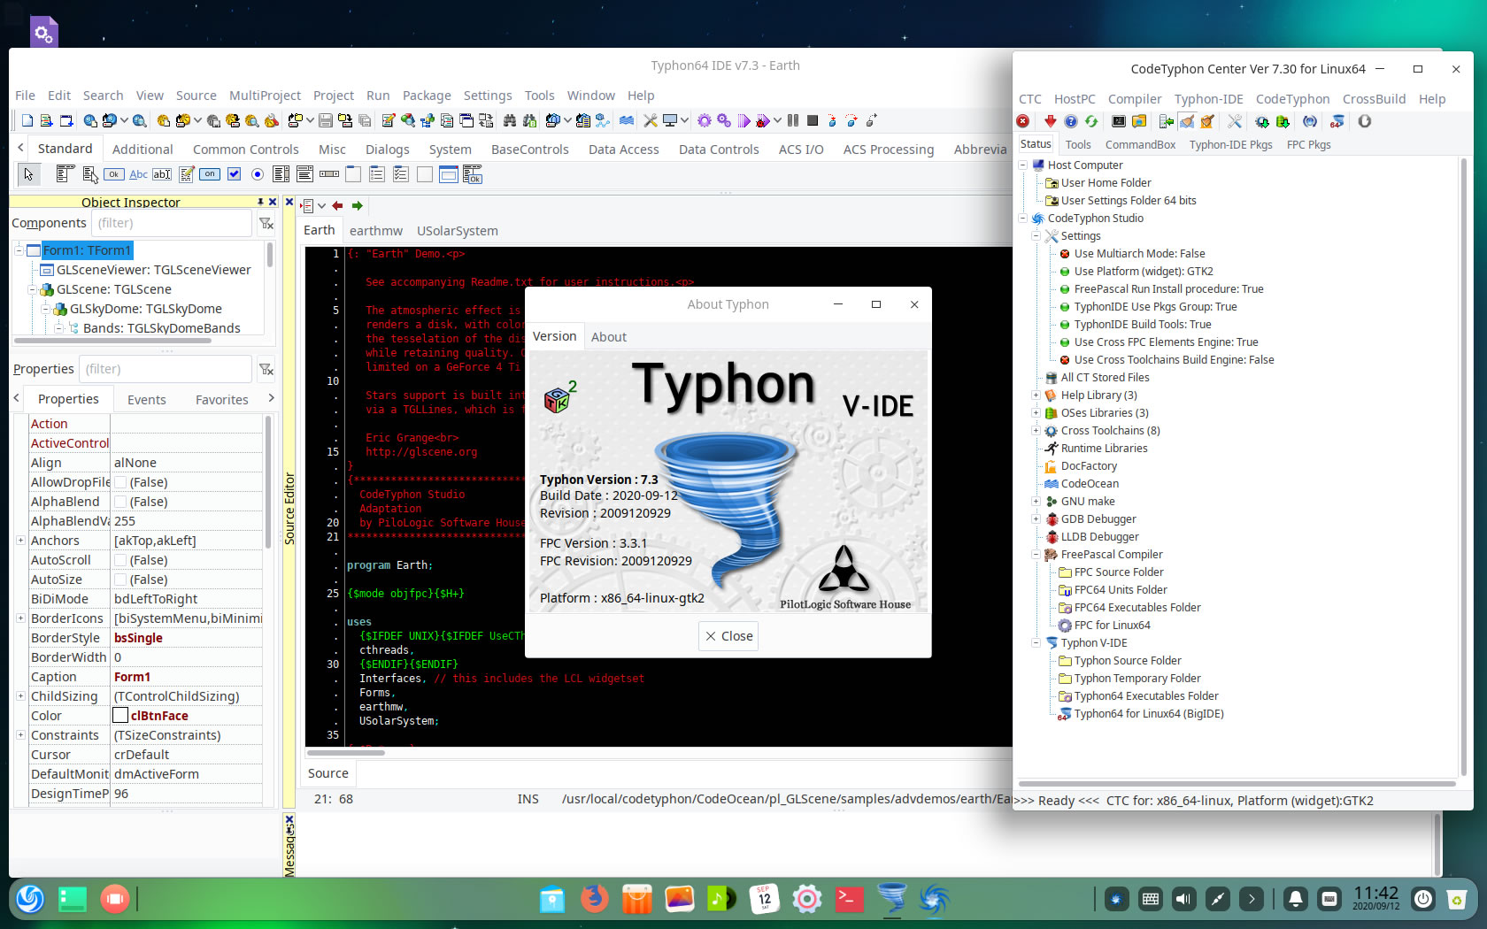
Task: Toggle the AutoScroll checkbox
Action: [x=120, y=560]
